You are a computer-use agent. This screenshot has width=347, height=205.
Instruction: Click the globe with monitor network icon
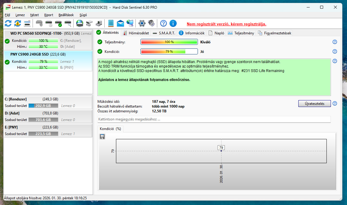click(130, 23)
